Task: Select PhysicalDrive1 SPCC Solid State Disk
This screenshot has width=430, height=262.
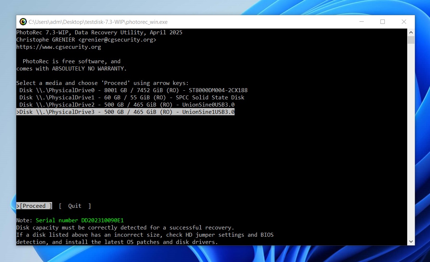Action: click(x=132, y=98)
